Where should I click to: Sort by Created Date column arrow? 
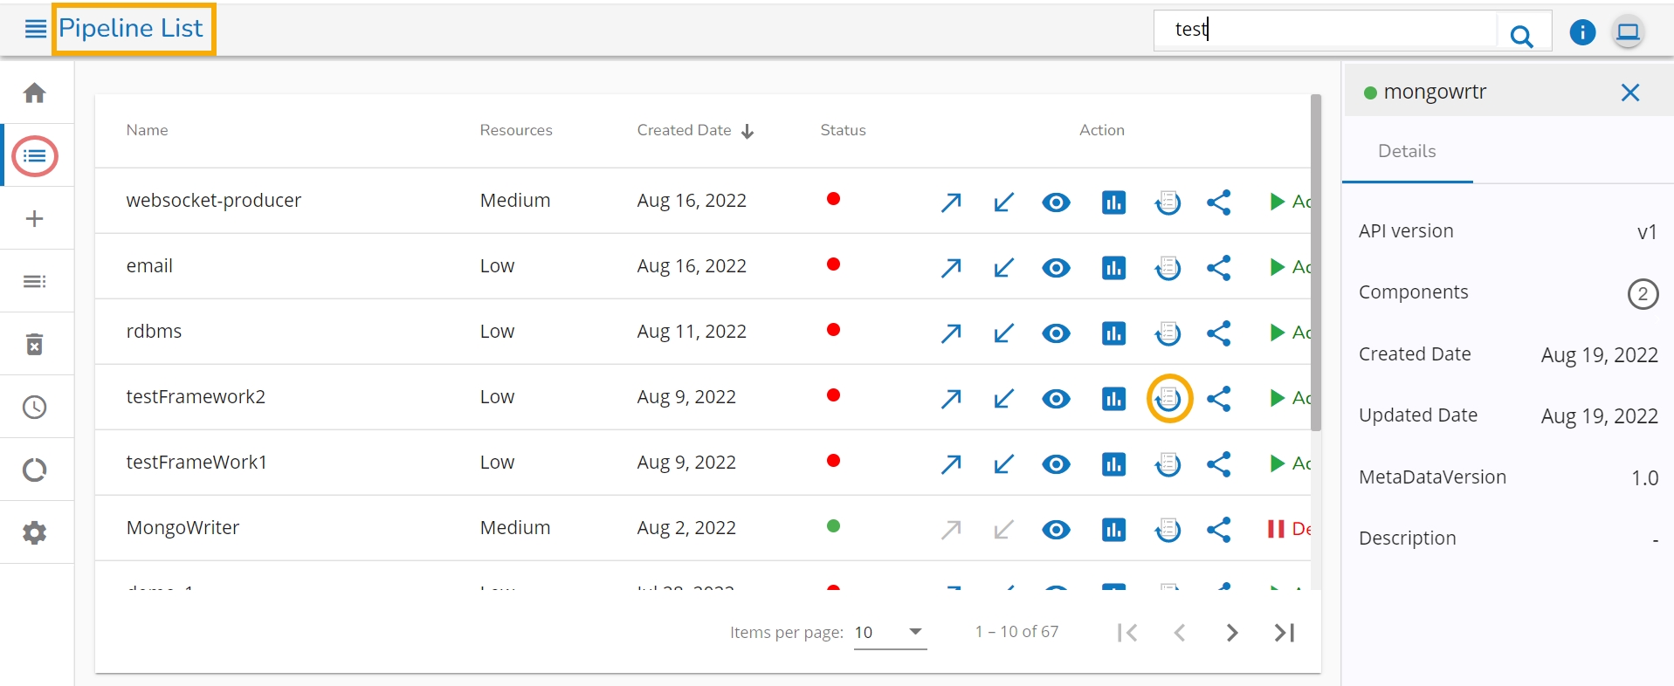point(747,131)
